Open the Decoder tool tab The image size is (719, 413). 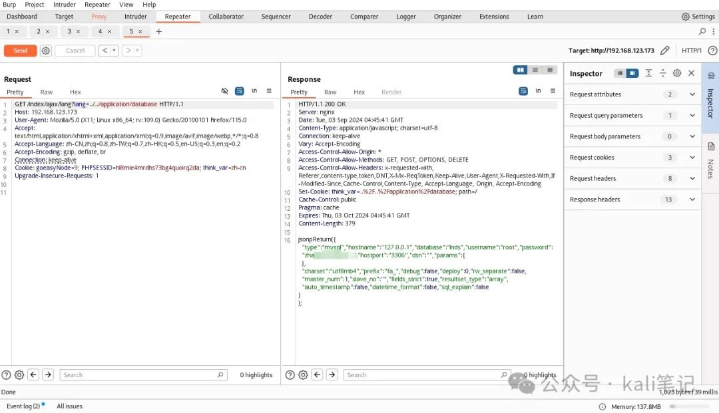tap(320, 17)
